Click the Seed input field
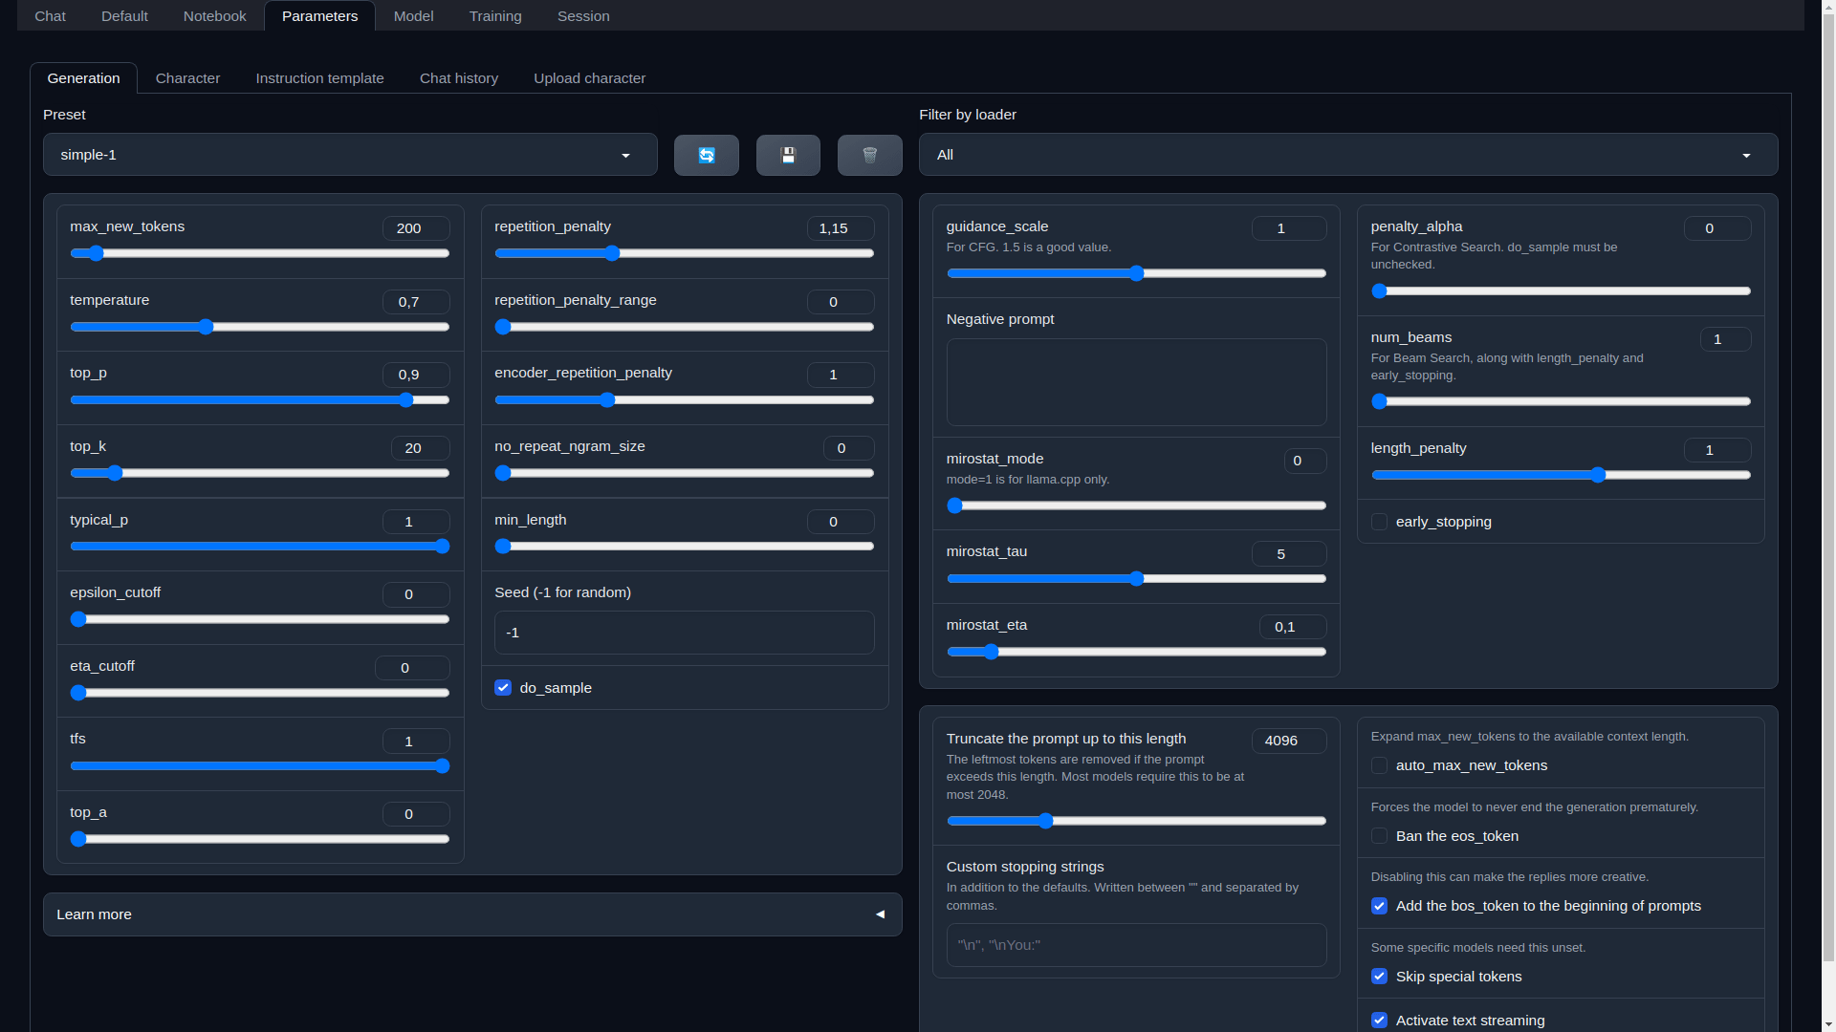Viewport: 1836px width, 1032px height. (x=685, y=633)
